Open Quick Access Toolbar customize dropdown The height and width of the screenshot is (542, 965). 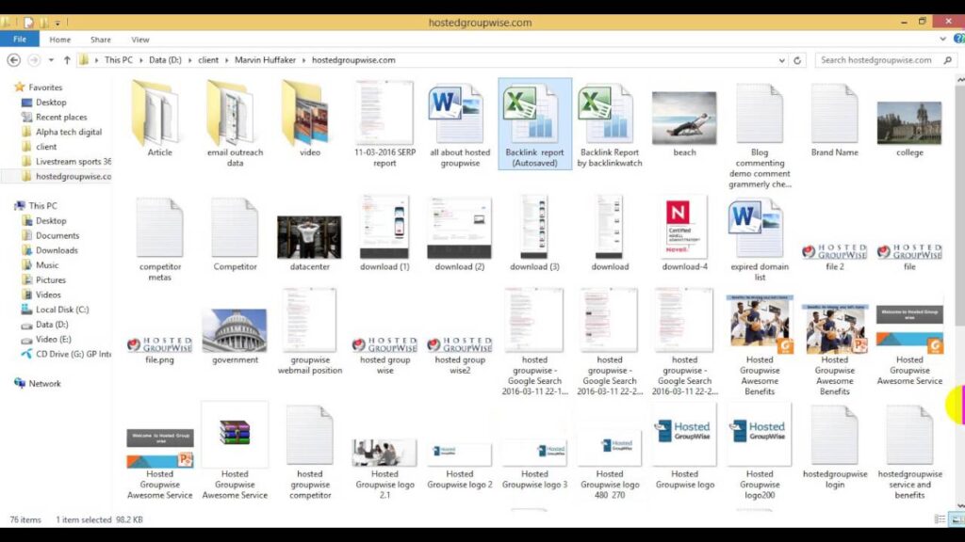pos(57,23)
